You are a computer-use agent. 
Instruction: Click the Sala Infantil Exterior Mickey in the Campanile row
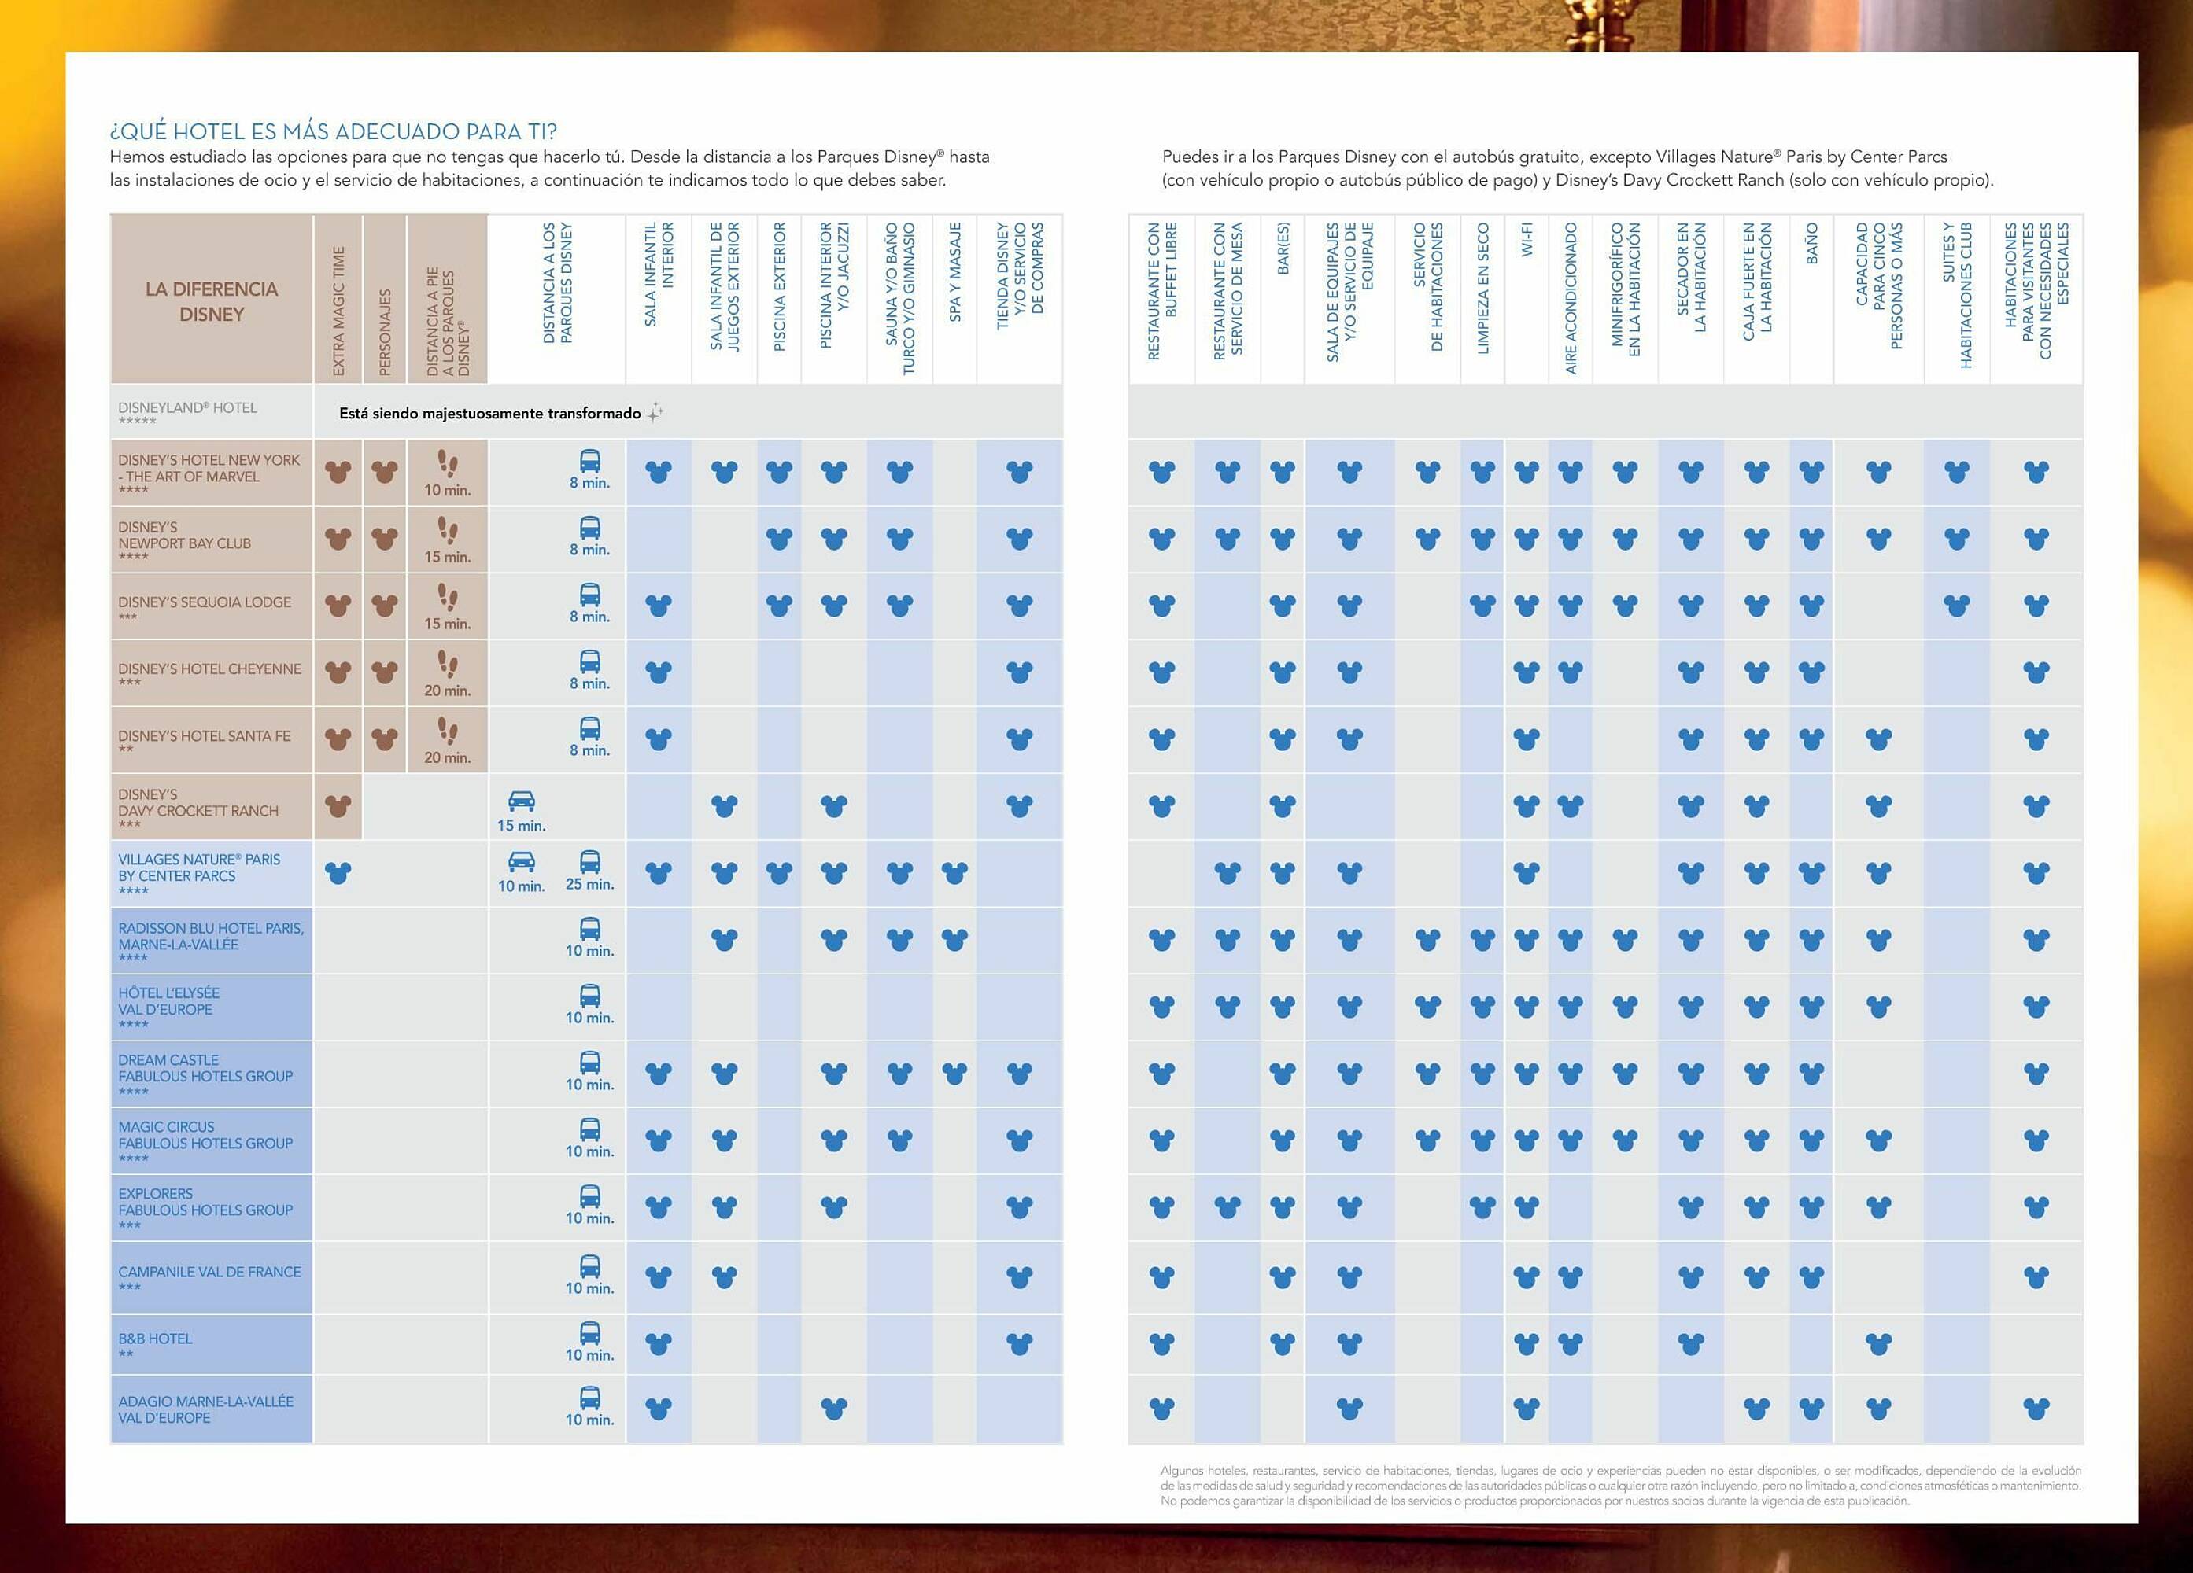724,1276
